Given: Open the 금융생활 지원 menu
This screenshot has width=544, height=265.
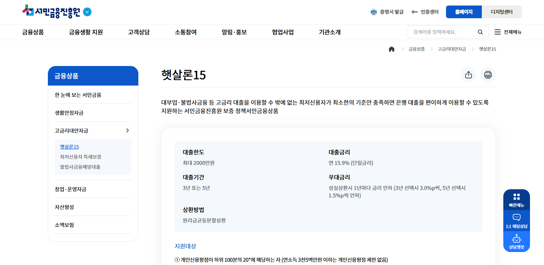Looking at the screenshot, I should (x=86, y=32).
